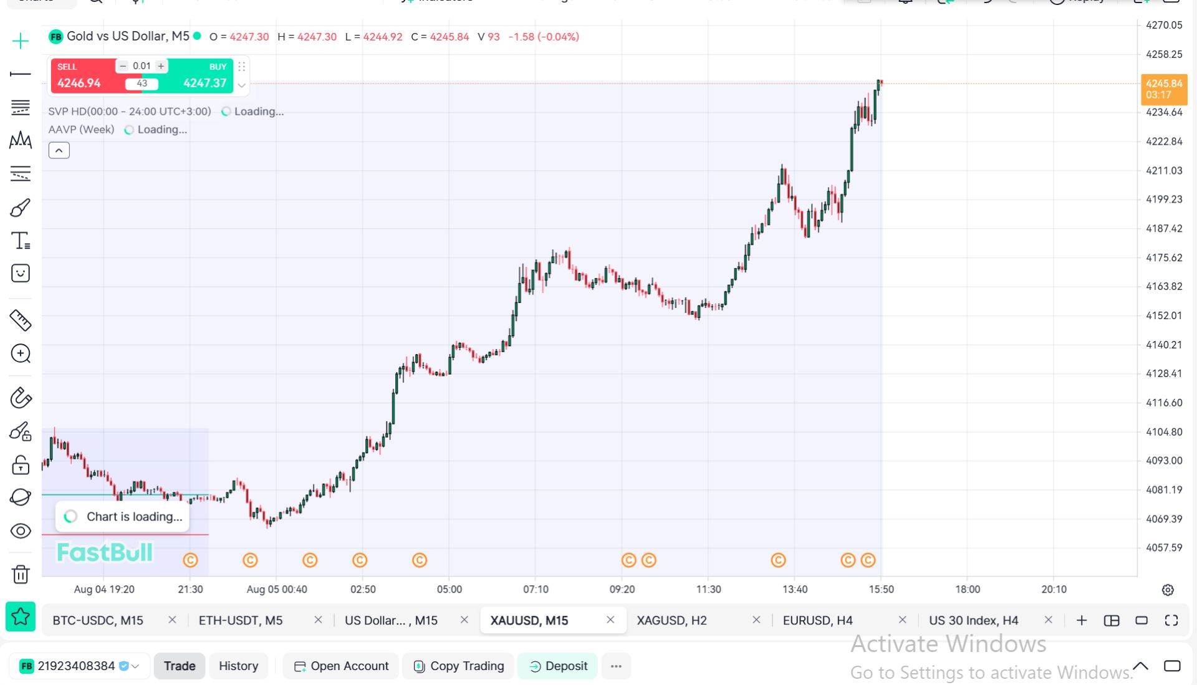Expand the account number dropdown
1197x685 pixels.
(x=135, y=666)
